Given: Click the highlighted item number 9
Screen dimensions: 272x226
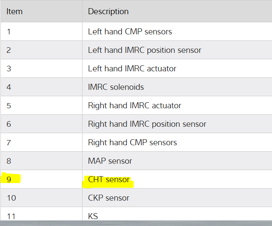Looking at the screenshot, I should [9, 180].
